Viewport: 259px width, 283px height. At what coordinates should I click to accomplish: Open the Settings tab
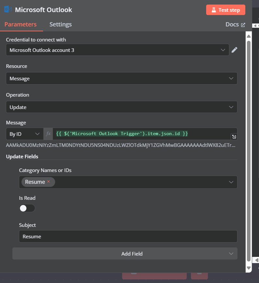61,24
